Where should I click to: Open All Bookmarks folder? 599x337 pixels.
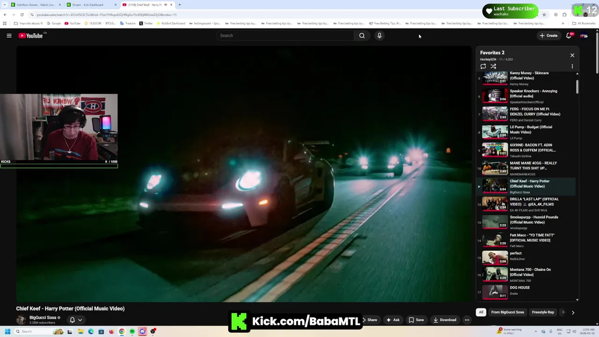[584, 23]
